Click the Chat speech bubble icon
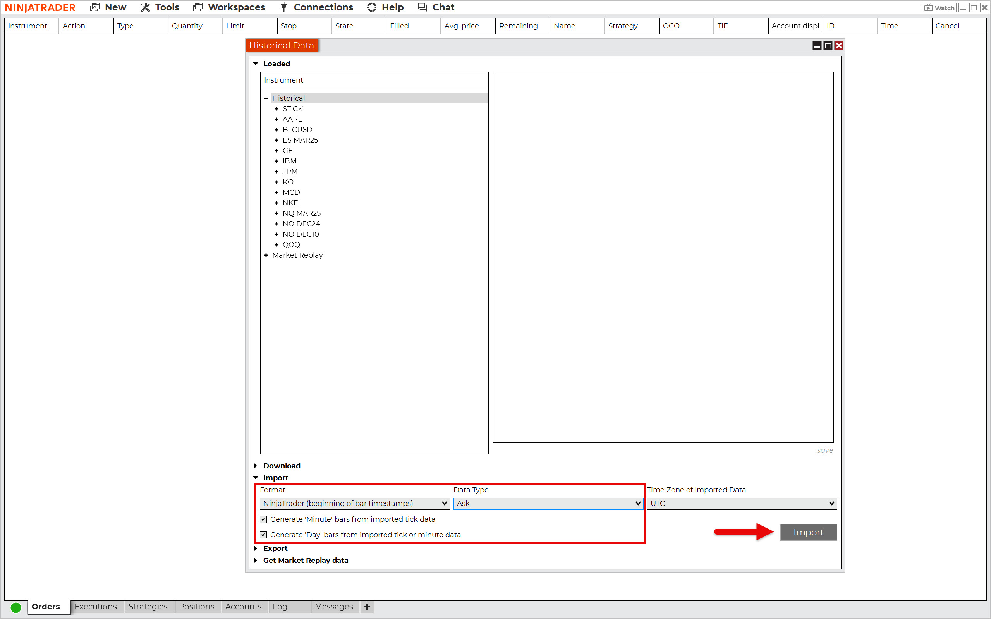991x619 pixels. click(x=422, y=7)
